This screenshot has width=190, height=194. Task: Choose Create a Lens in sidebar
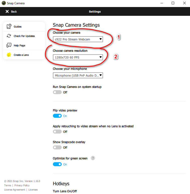coord(24,55)
